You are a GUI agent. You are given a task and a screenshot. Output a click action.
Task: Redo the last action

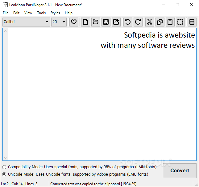(138, 22)
